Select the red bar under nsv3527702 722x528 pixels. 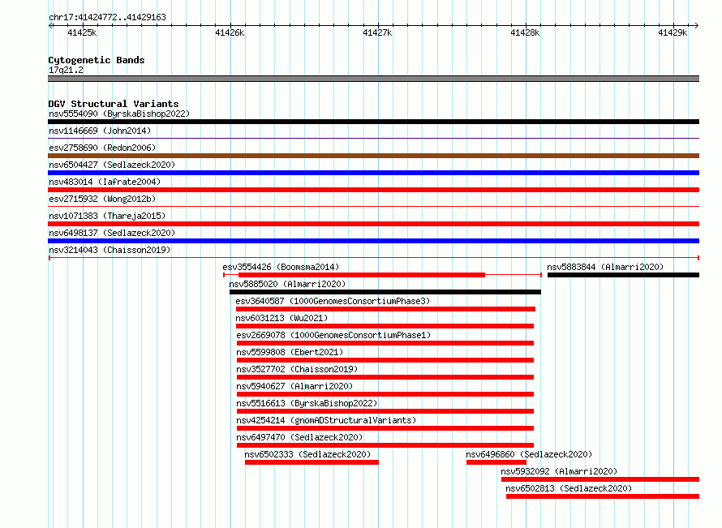click(385, 377)
